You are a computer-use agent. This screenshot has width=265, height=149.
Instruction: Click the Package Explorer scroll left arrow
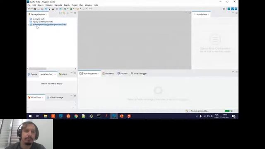(x=28, y=69)
